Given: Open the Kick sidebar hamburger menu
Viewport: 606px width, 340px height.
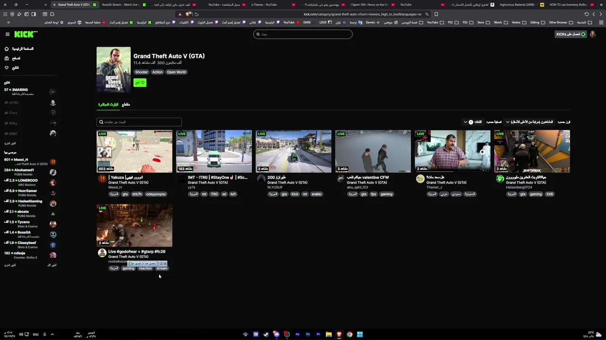Looking at the screenshot, I should (x=7, y=34).
